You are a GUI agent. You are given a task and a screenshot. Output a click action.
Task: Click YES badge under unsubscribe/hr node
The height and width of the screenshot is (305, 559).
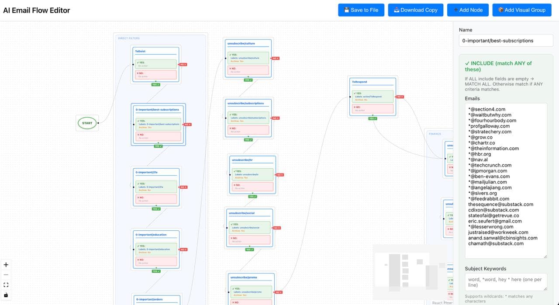tap(252, 197)
